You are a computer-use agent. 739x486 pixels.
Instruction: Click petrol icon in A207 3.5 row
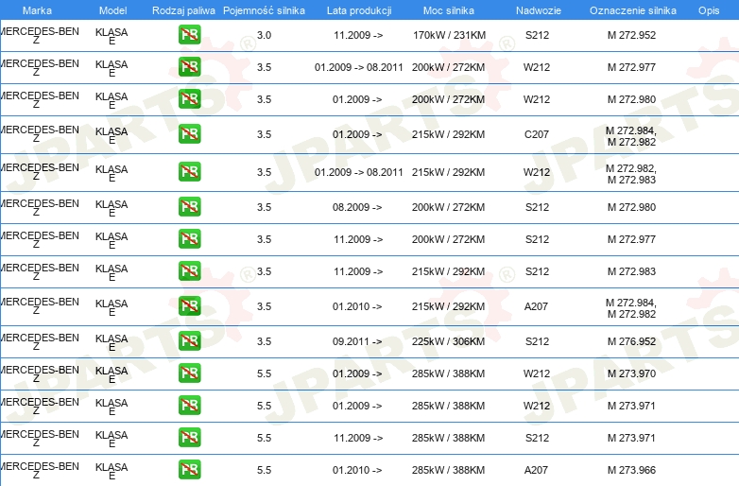pyautogui.click(x=189, y=306)
